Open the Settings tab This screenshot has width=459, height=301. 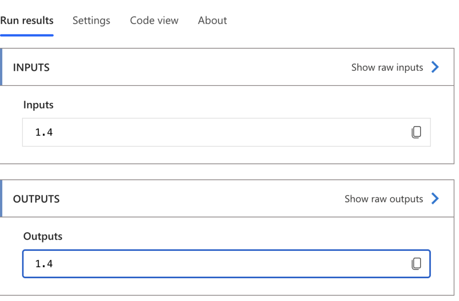(x=91, y=21)
